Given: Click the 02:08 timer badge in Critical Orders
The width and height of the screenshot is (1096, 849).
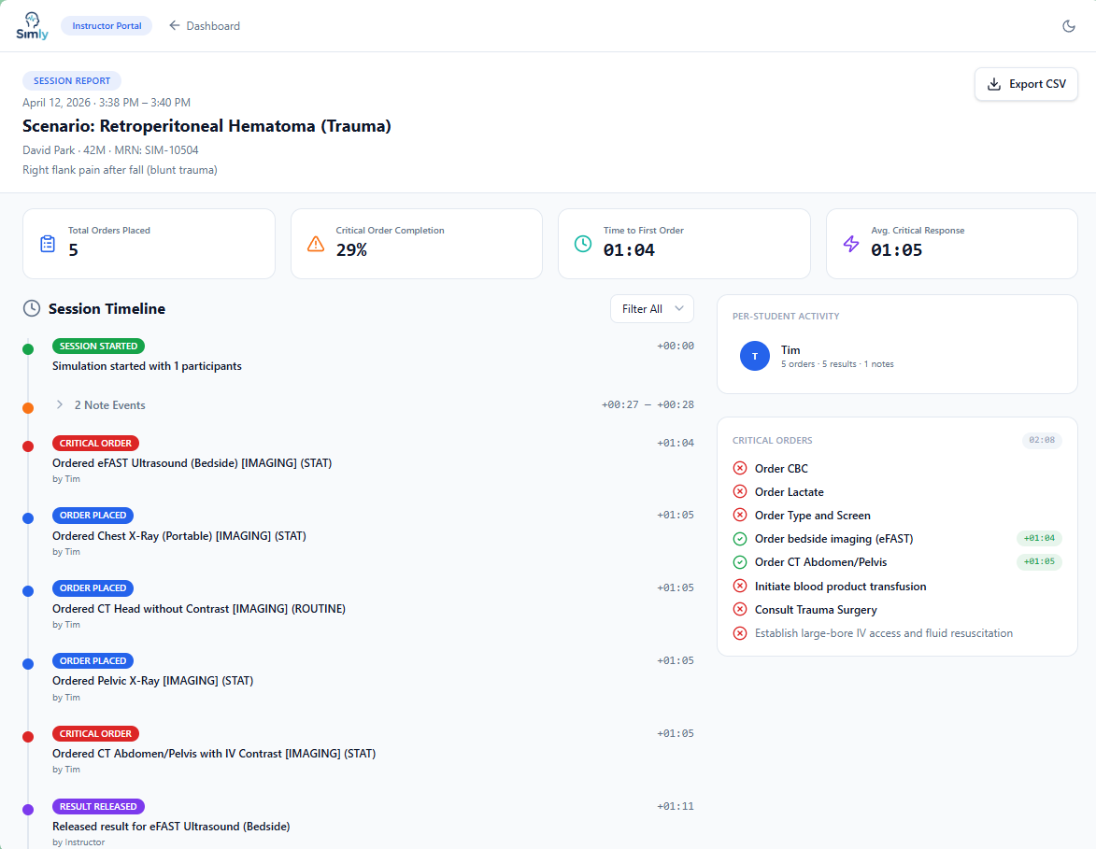Looking at the screenshot, I should pyautogui.click(x=1041, y=439).
